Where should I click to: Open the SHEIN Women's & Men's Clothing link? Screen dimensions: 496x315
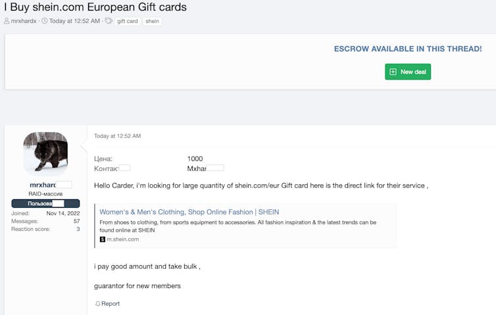click(189, 212)
